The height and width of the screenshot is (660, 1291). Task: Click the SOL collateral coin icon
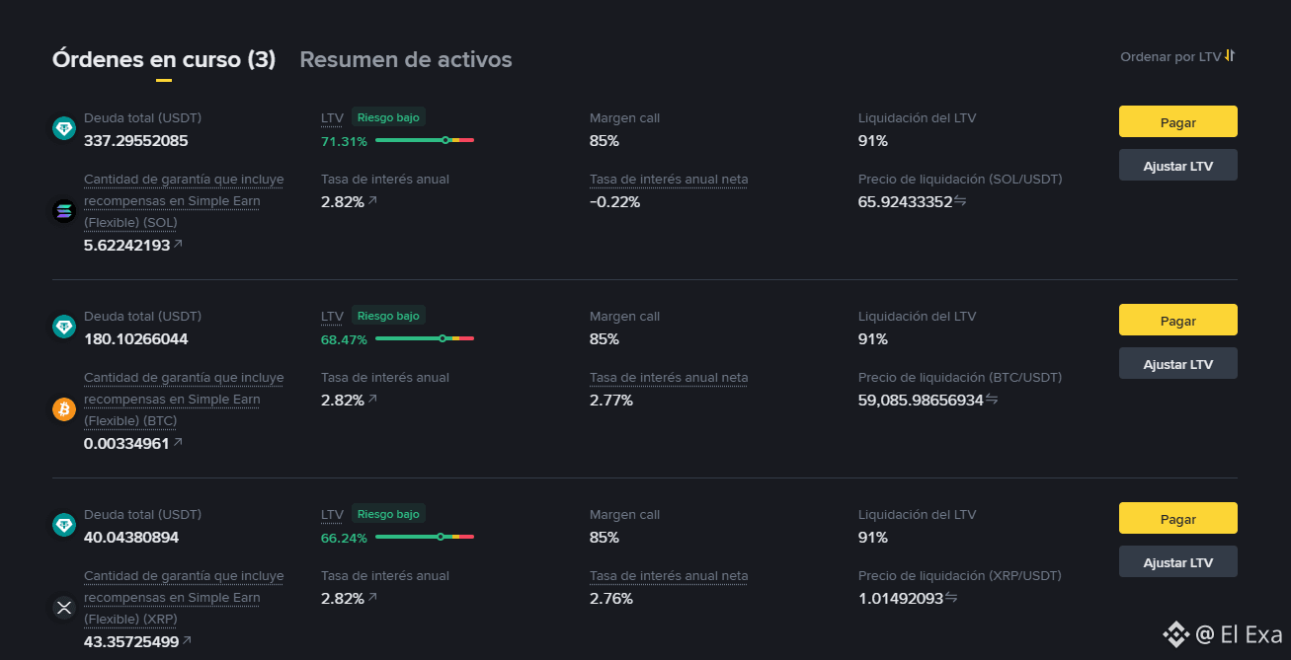click(64, 210)
